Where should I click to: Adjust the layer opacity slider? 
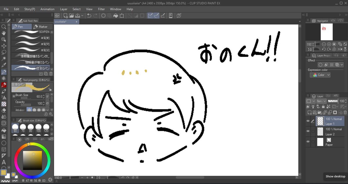point(333,101)
